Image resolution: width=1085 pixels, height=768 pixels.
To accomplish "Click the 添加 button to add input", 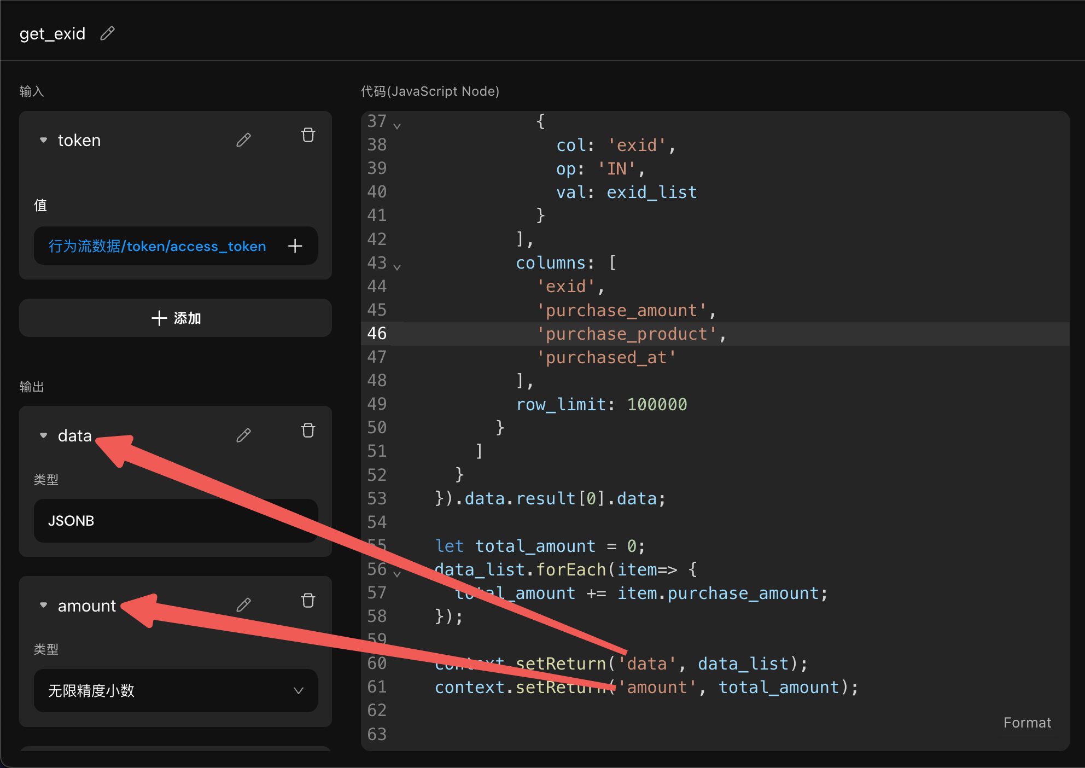I will (176, 318).
